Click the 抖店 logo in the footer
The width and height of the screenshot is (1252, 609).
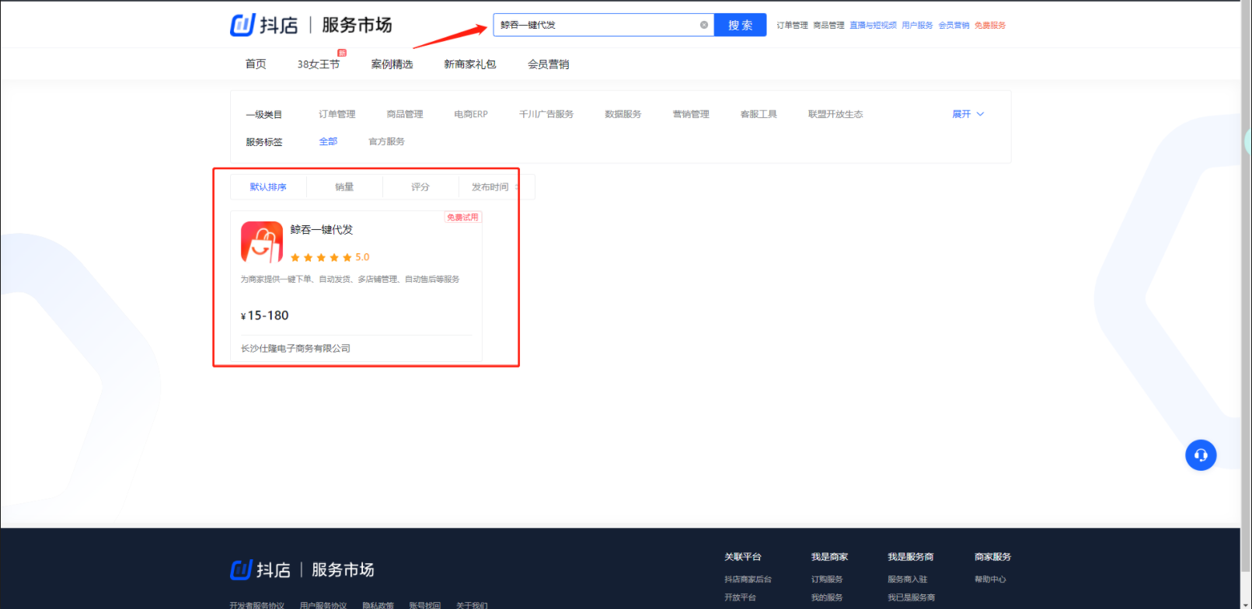click(x=260, y=569)
